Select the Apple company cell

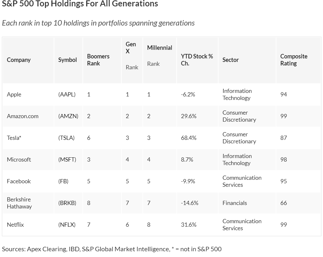click(x=14, y=94)
